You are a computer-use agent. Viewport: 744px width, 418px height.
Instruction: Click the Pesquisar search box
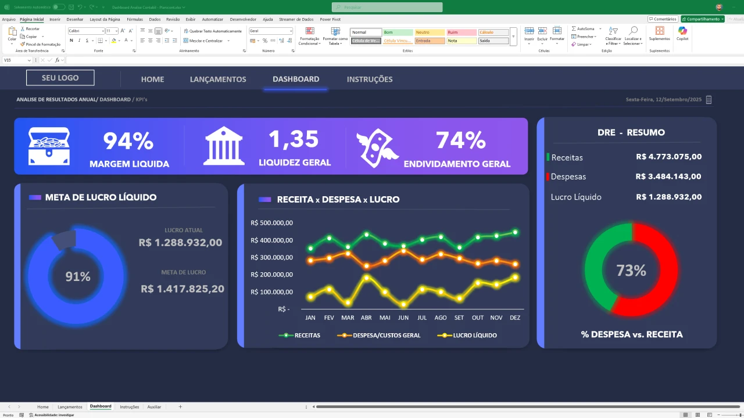tap(387, 7)
